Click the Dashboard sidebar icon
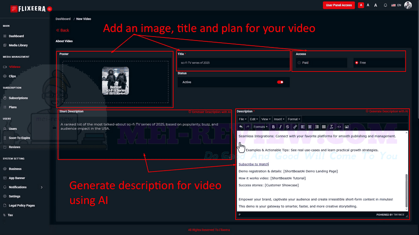 click(x=5, y=36)
